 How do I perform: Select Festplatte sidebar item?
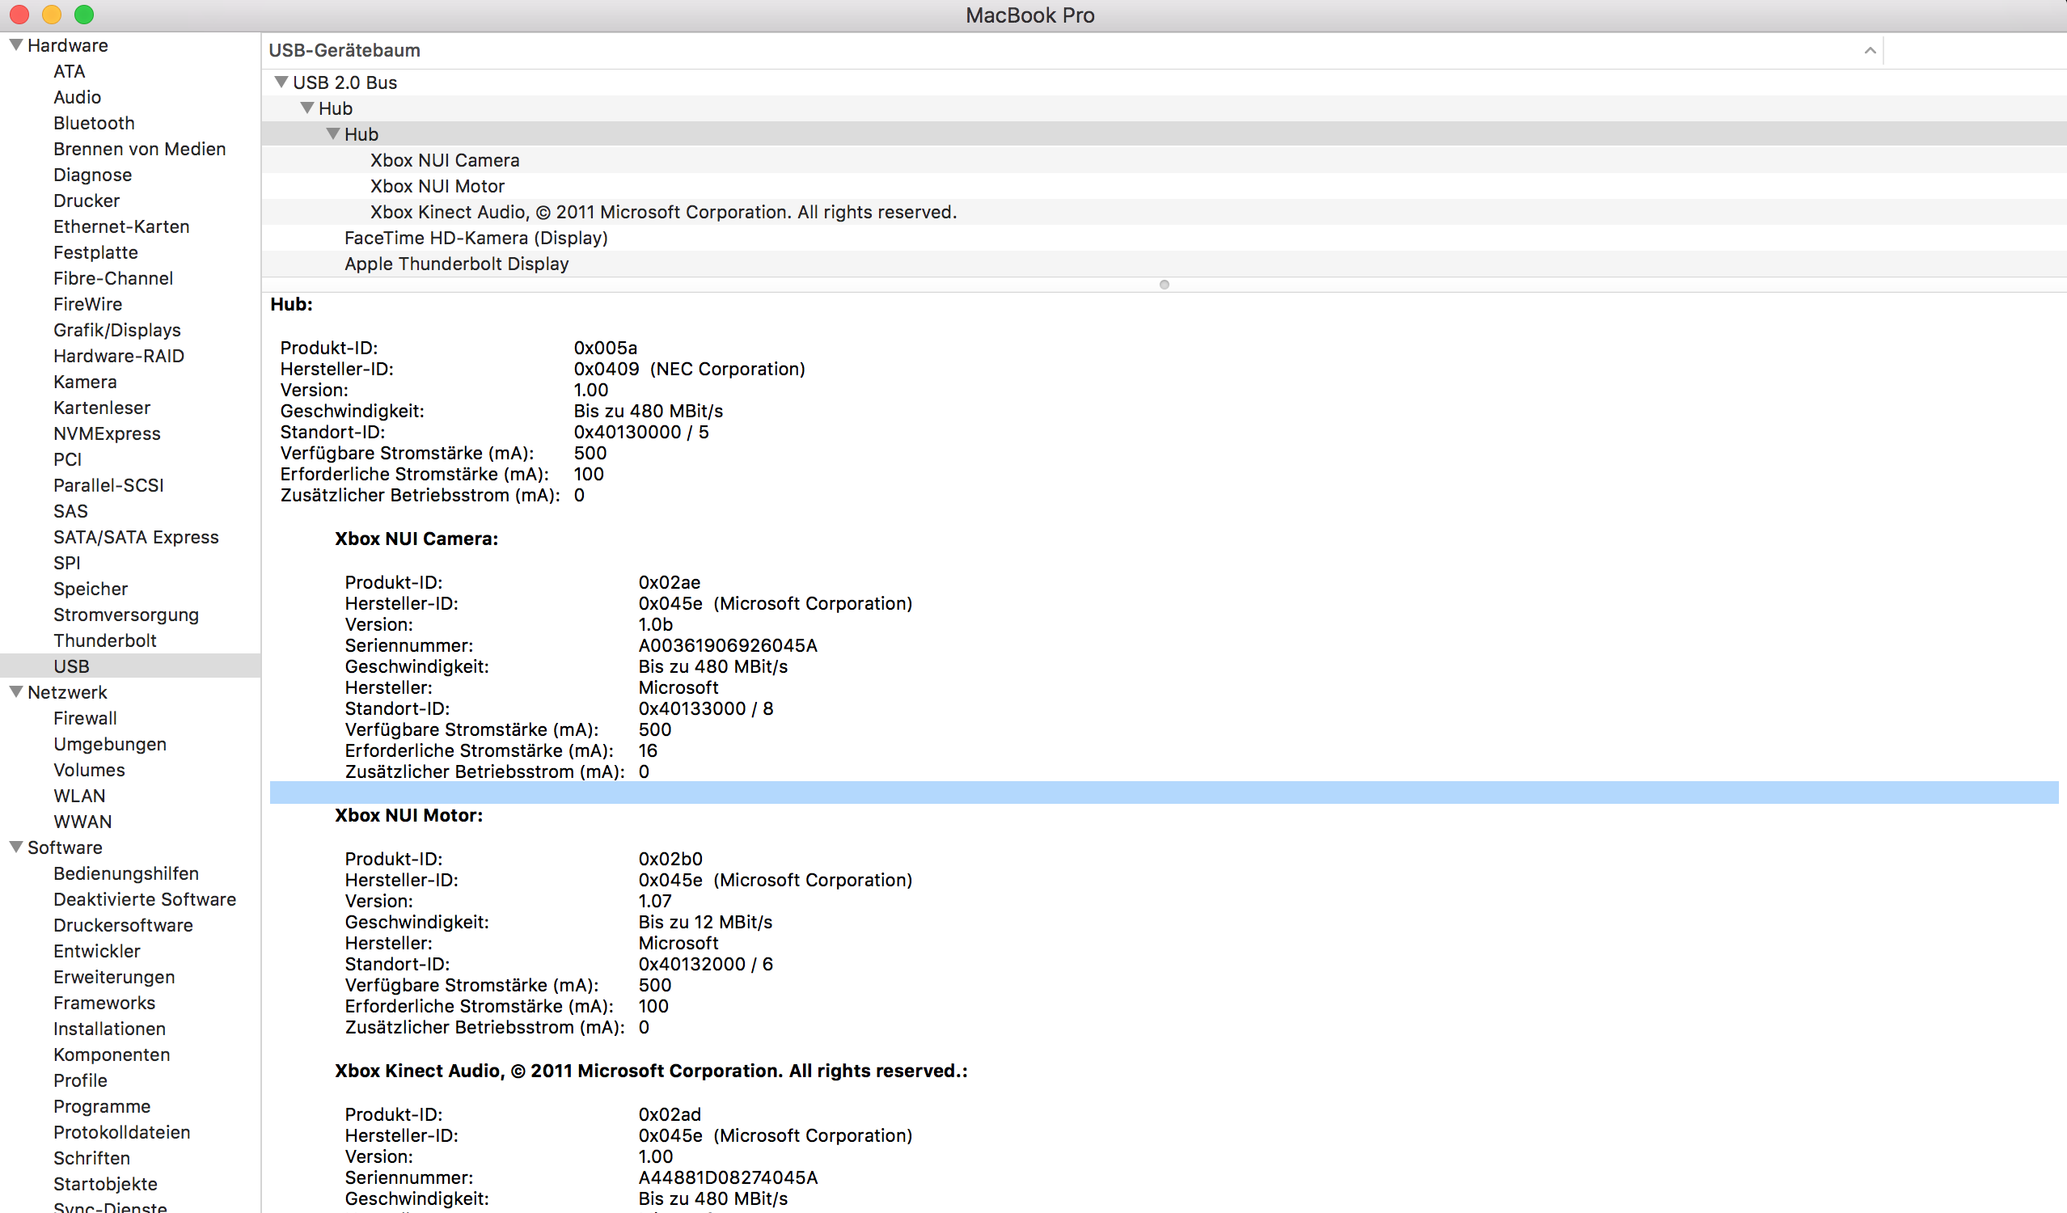tap(95, 251)
